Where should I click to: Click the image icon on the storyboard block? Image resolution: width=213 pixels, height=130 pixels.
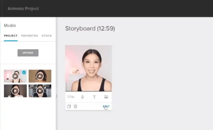106,97
